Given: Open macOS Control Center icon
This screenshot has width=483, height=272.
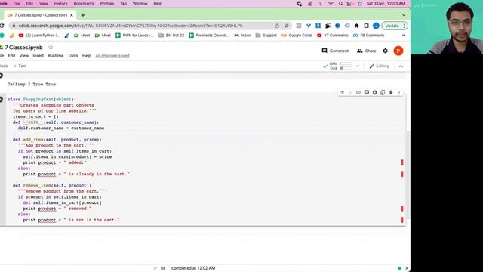Looking at the screenshot, I should click(x=349, y=4).
